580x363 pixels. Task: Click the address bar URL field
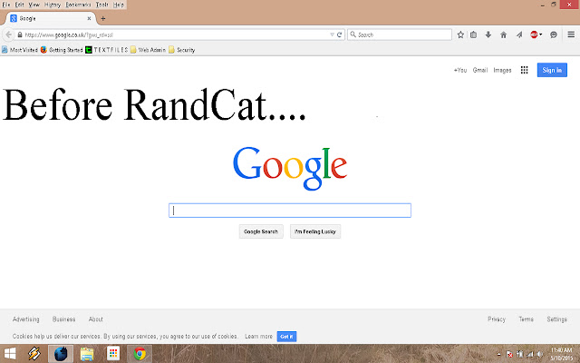[x=176, y=34]
